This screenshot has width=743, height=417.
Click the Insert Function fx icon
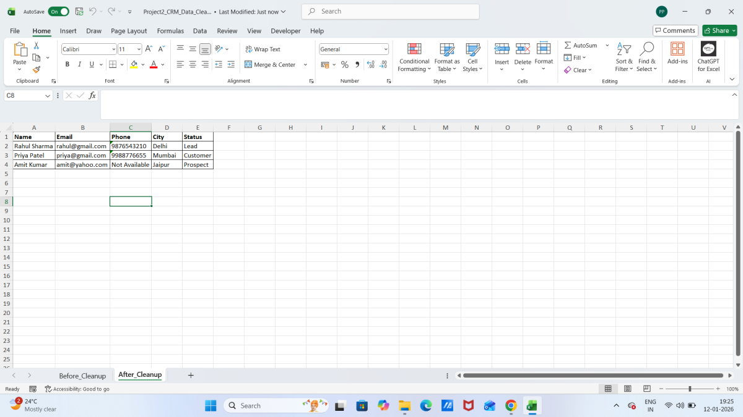point(92,96)
